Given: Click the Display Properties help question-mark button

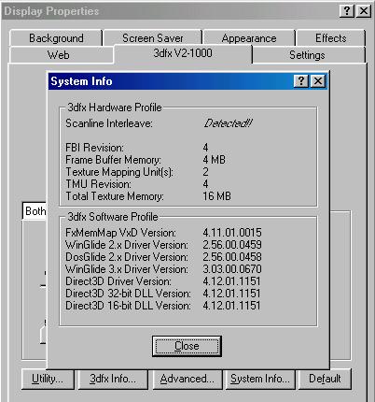Looking at the screenshot, I should (x=346, y=11).
